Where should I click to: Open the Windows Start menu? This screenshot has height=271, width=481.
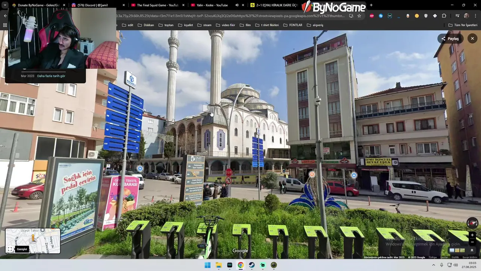[x=207, y=265]
